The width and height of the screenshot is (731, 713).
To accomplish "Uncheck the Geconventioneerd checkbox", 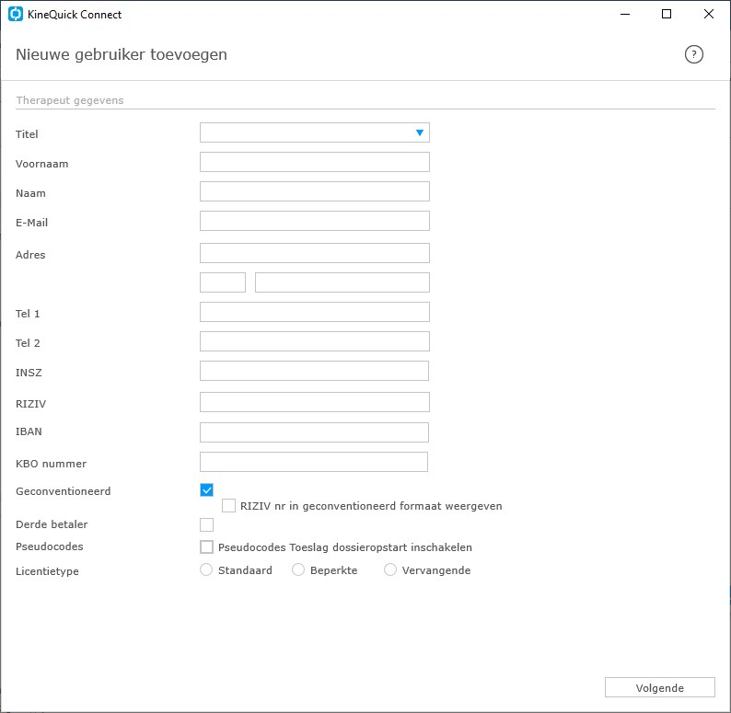I will (x=206, y=489).
